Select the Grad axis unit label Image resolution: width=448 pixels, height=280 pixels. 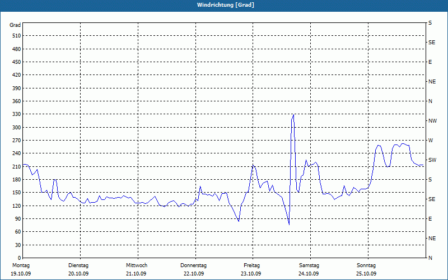[15, 25]
